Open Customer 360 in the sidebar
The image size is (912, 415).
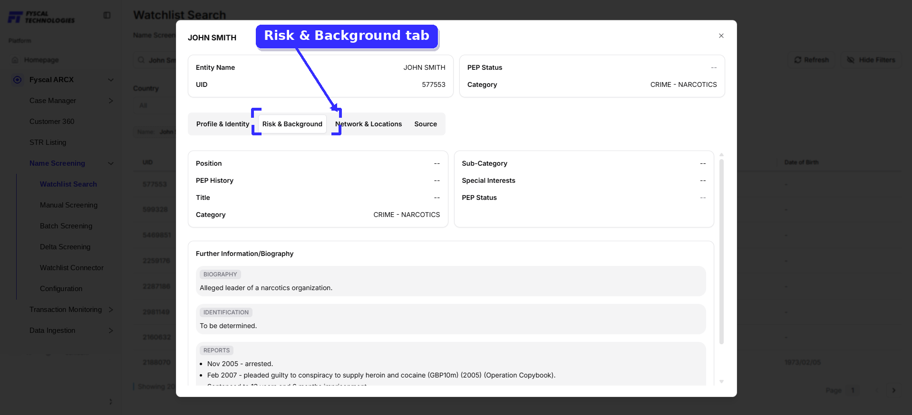pyautogui.click(x=52, y=122)
